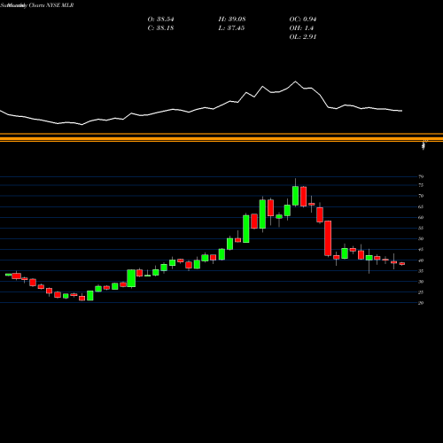Click the green candle topping near 75
The image size is (443, 443).
(295, 196)
